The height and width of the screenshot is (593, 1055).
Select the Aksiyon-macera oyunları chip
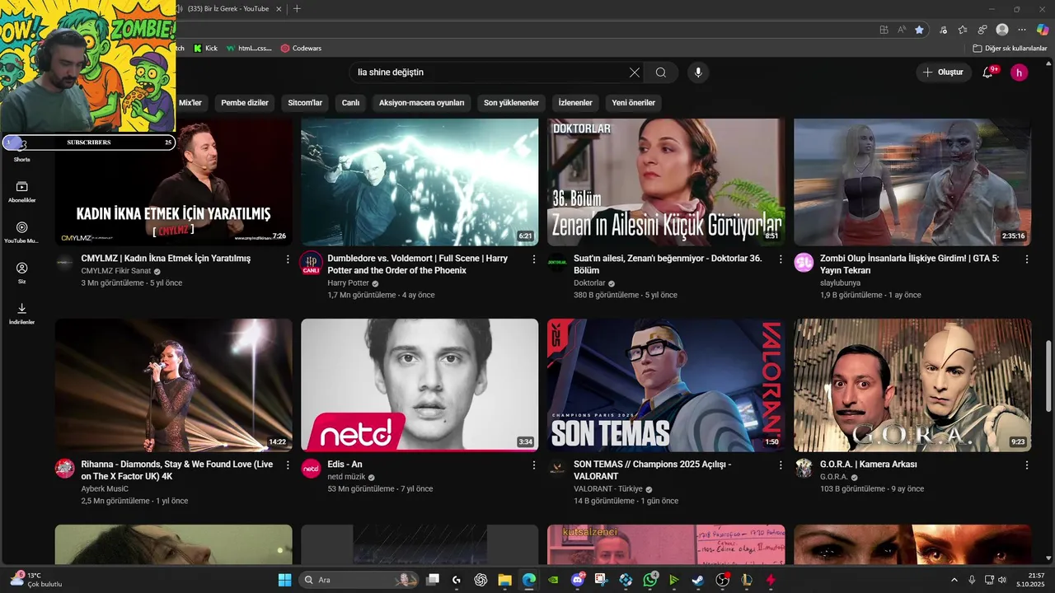pyautogui.click(x=422, y=103)
